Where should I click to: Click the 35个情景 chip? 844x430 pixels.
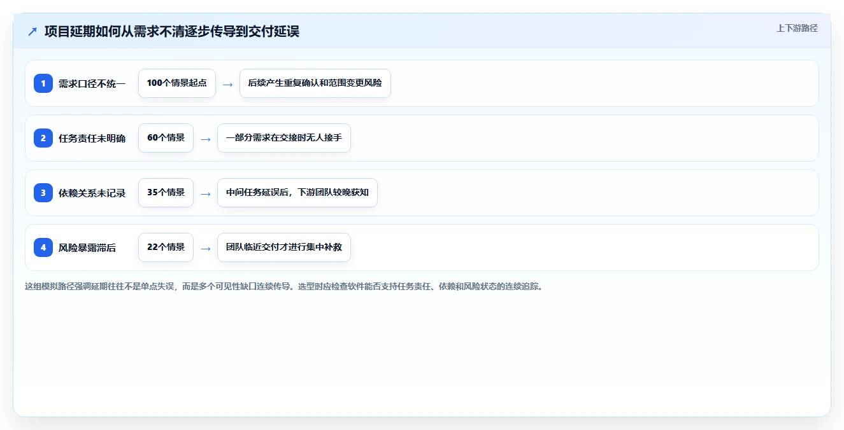tap(166, 193)
